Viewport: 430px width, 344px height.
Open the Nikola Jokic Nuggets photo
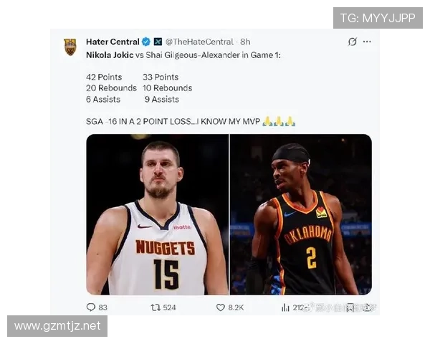[158, 214]
